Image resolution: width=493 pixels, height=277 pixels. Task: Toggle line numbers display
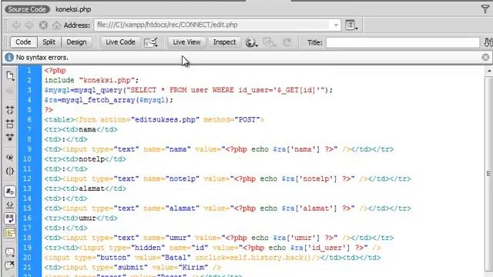pyautogui.click(x=10, y=192)
